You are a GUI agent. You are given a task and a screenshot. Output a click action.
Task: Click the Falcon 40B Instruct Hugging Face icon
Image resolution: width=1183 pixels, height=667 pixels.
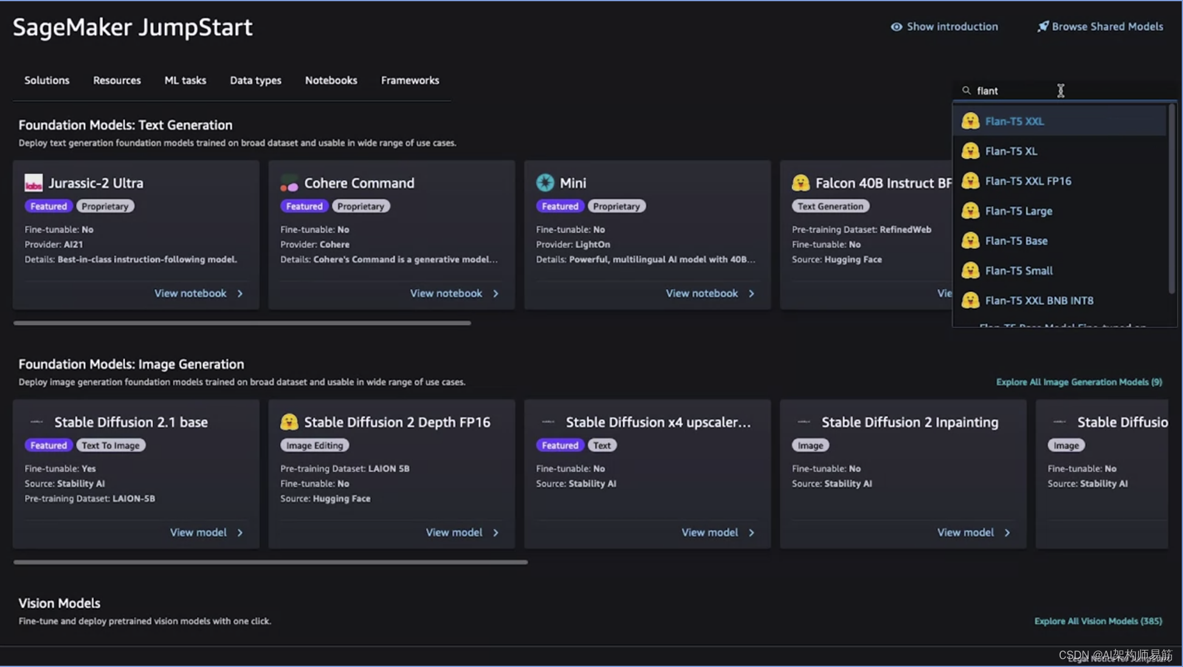point(801,183)
